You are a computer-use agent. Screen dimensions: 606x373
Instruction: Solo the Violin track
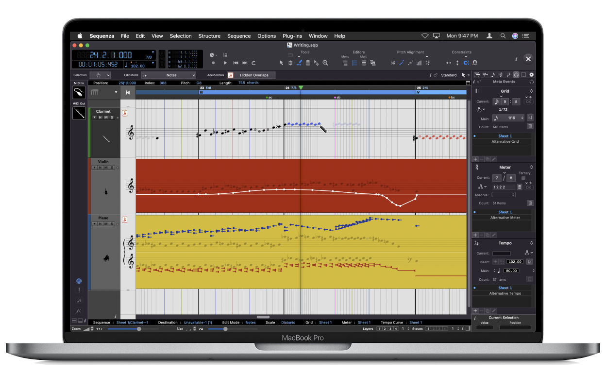point(112,168)
